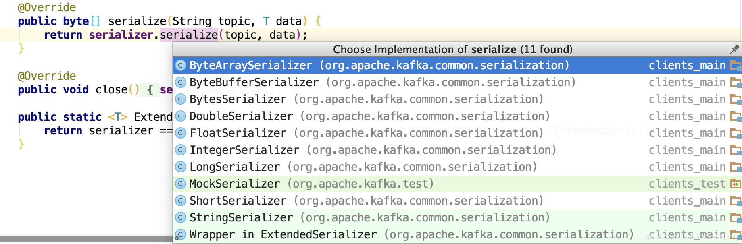The width and height of the screenshot is (742, 244).
Task: Click module folder icon on ByteBufferSerializer row
Action: click(x=736, y=83)
